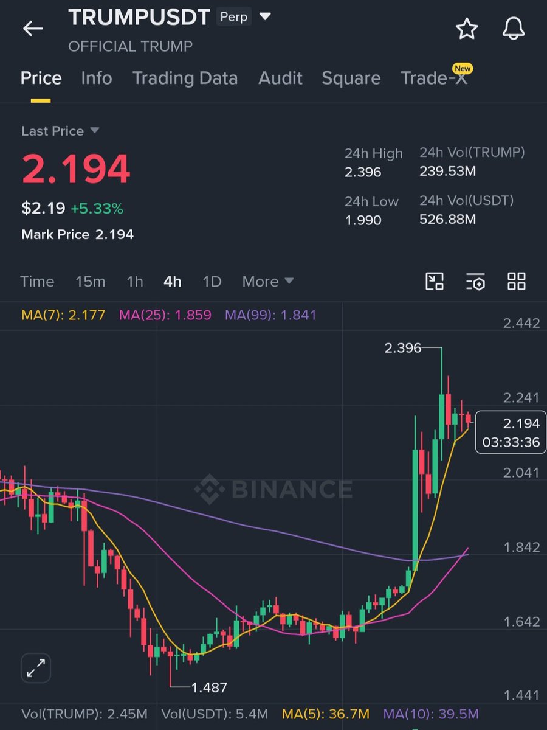This screenshot has height=730, width=547.
Task: Tap the 1.441 price axis label
Action: pos(521,695)
